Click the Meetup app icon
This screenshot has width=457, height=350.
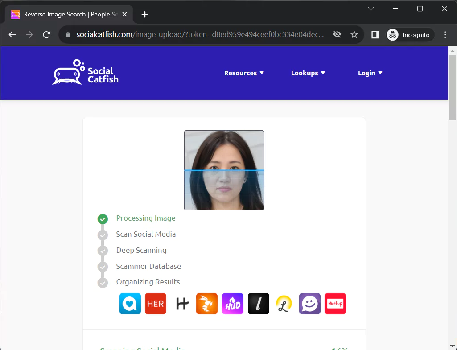click(x=335, y=304)
